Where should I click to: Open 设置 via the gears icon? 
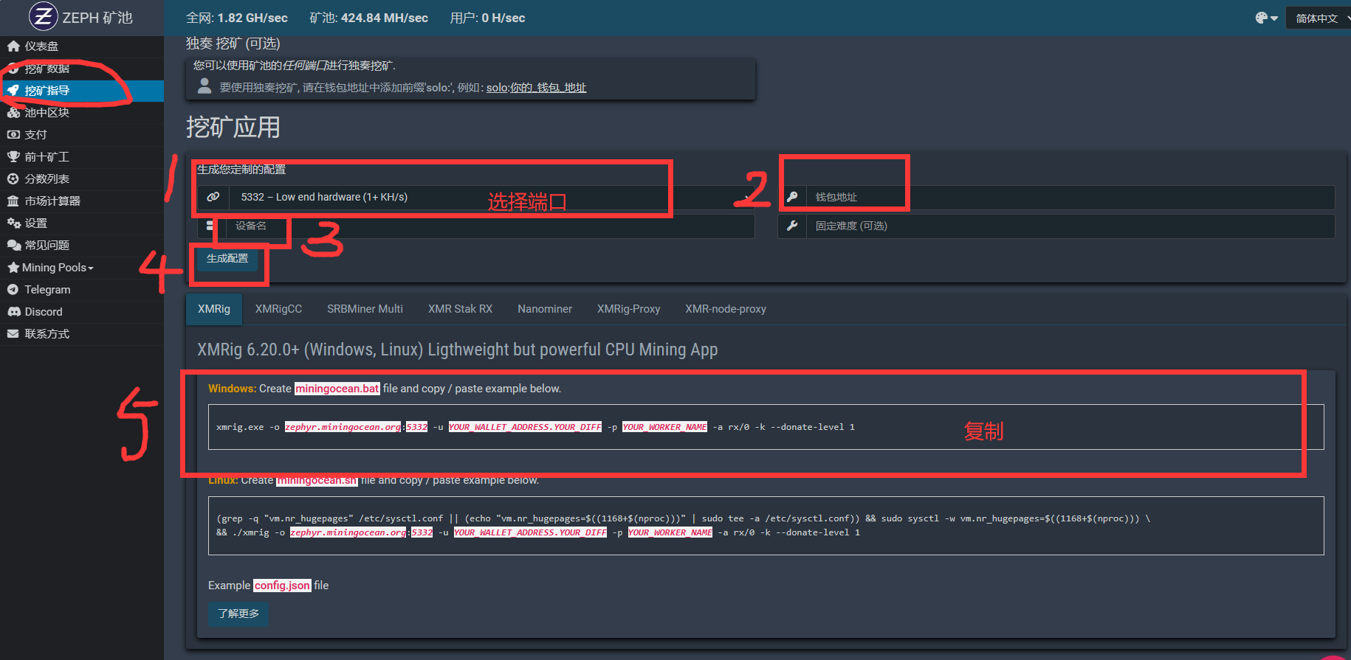tap(13, 223)
